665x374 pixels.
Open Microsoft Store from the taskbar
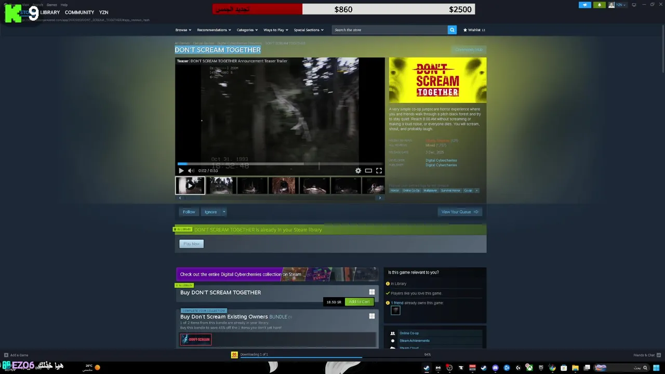click(x=564, y=368)
